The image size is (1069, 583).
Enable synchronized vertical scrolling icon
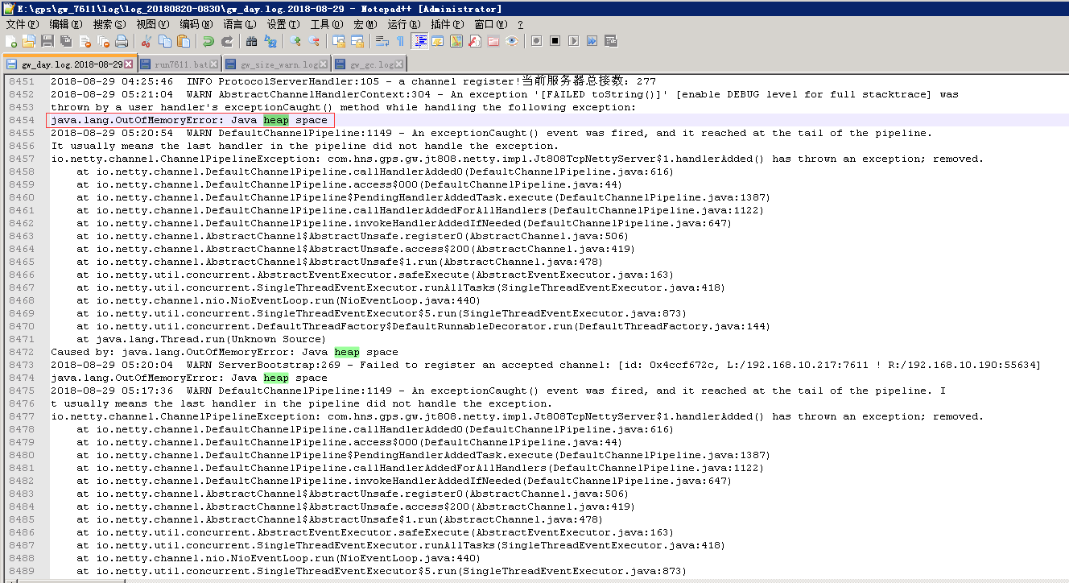click(x=339, y=41)
